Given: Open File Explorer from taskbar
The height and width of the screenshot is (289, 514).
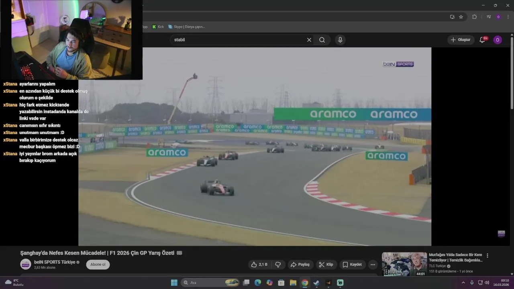Looking at the screenshot, I should (293, 283).
